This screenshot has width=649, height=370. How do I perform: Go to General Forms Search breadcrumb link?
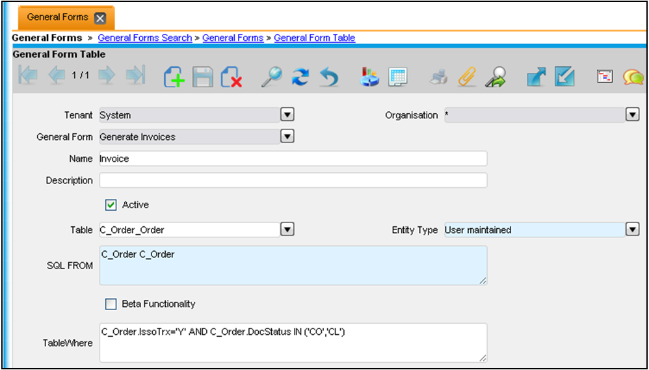tap(144, 38)
